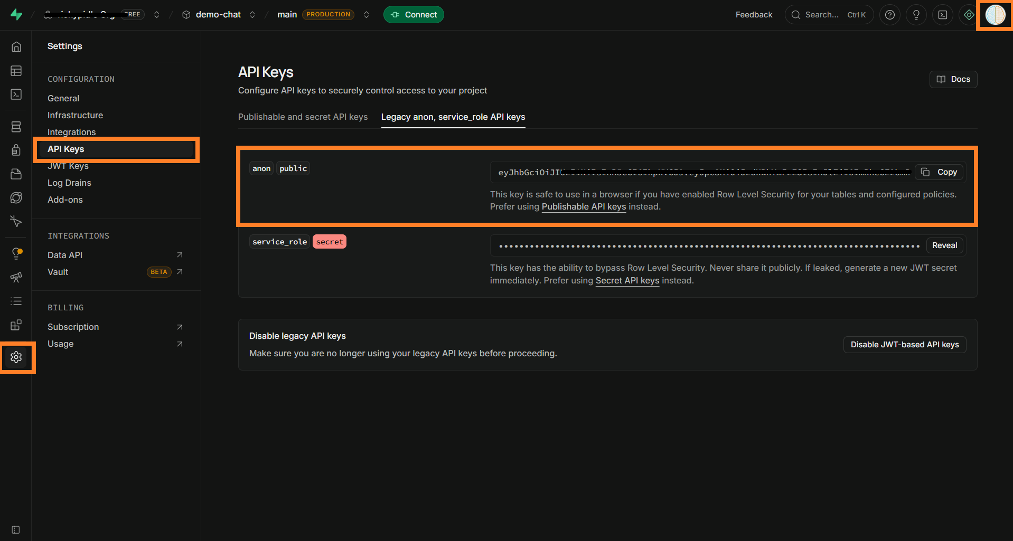Image resolution: width=1013 pixels, height=541 pixels.
Task: Open the Table Editor sidebar icon
Action: click(x=16, y=71)
